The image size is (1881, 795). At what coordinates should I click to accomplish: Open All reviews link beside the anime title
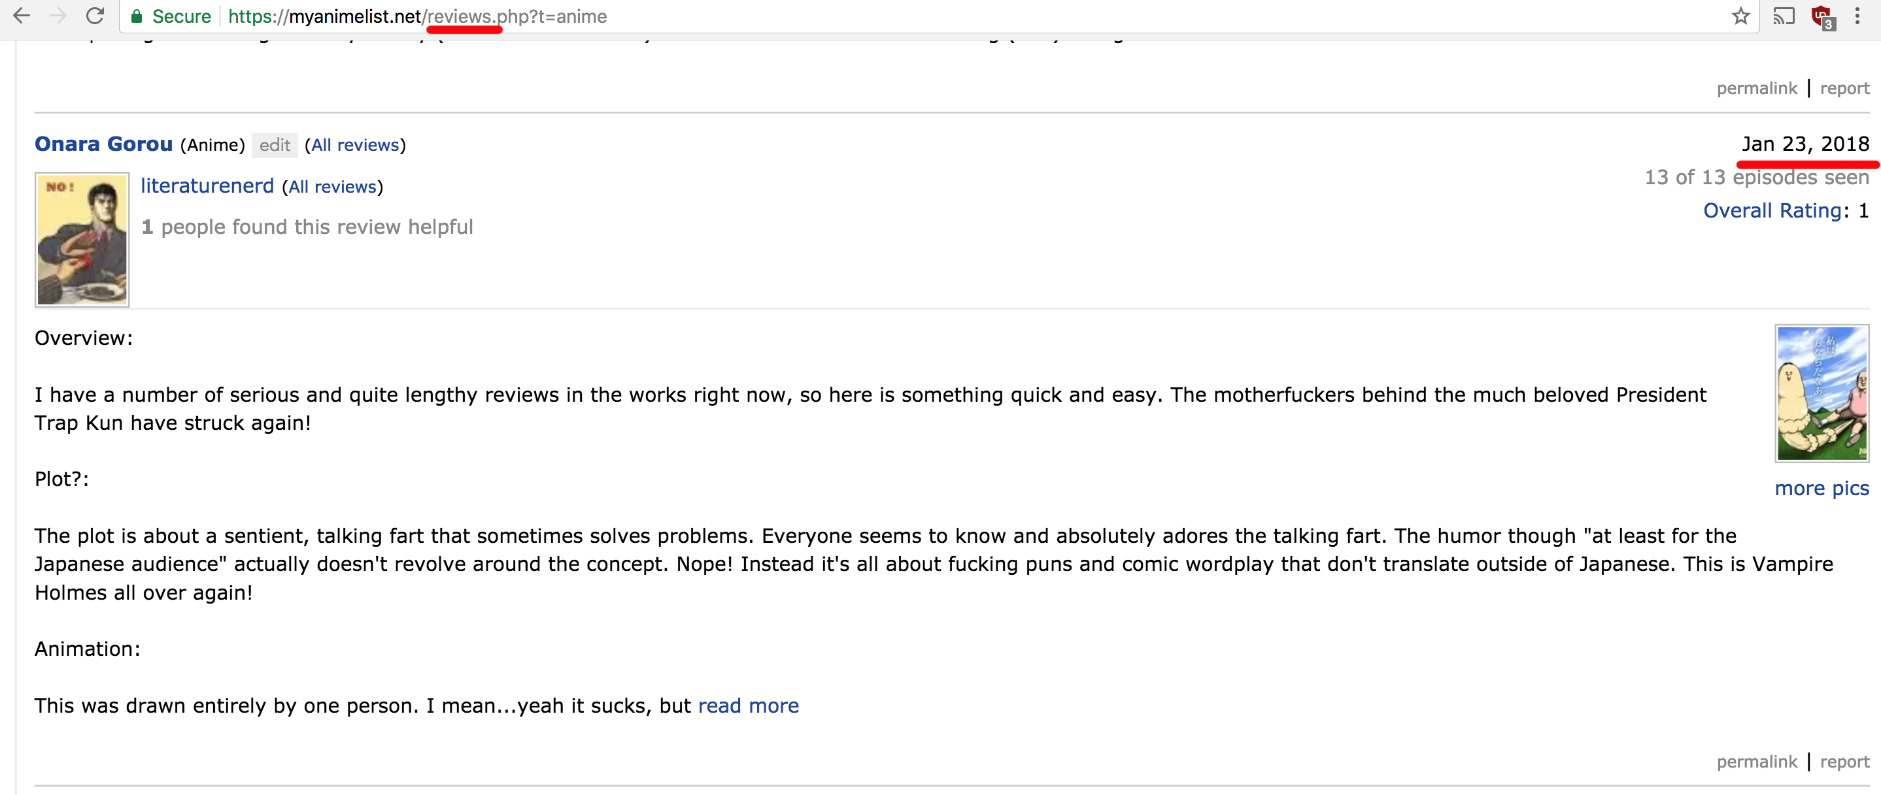[x=355, y=145]
